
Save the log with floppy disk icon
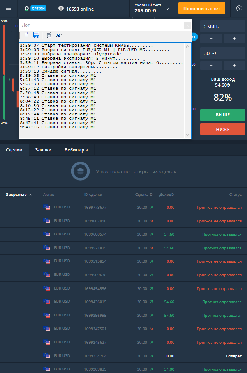coord(36,35)
